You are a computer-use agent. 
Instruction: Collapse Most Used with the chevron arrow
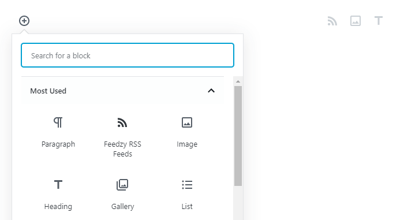click(211, 91)
